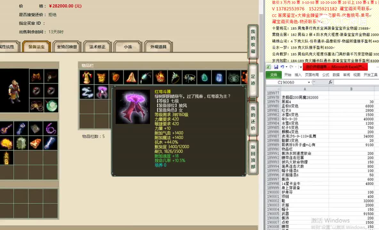Open Excel Name Box dropdown arrow

309,82
